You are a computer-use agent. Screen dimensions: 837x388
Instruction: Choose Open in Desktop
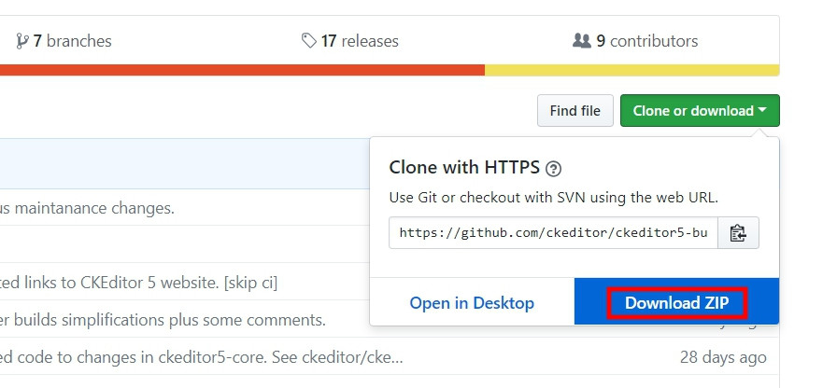coord(472,303)
